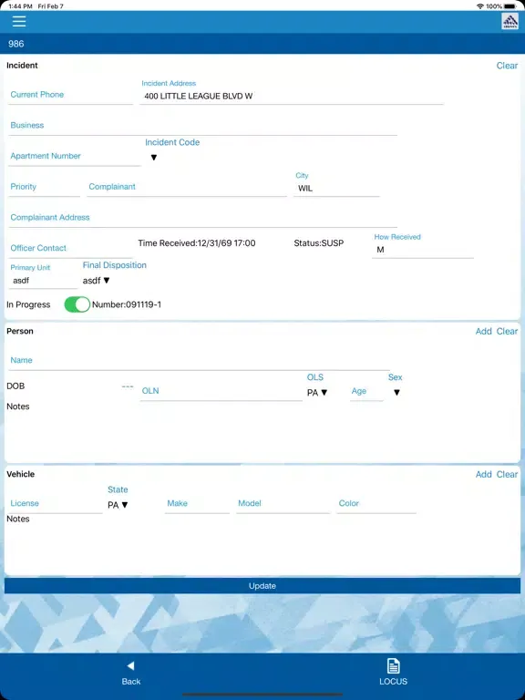This screenshot has height=700, width=525.
Task: Clear the Incident section
Action: coord(507,66)
